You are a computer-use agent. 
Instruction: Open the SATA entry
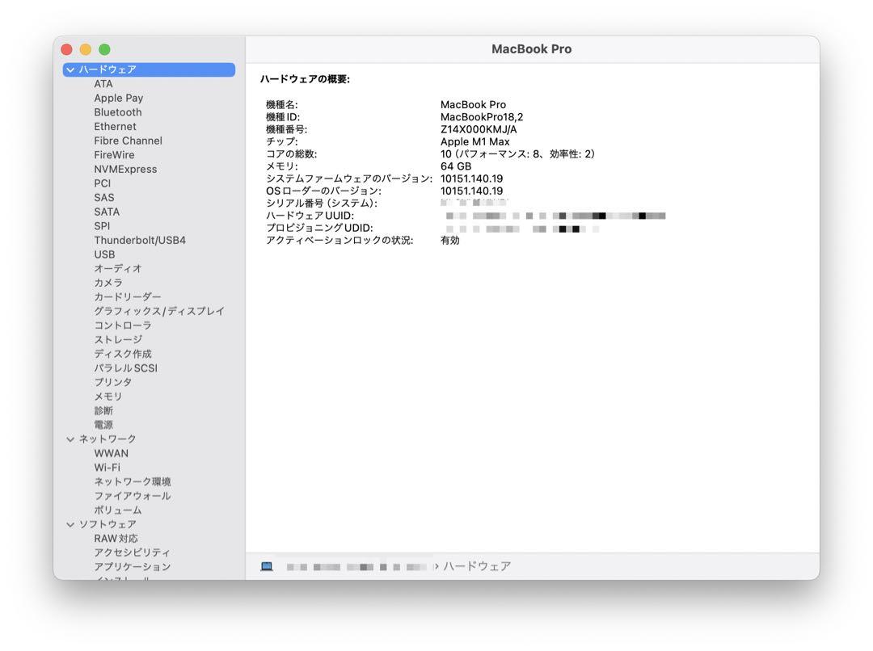tap(107, 212)
